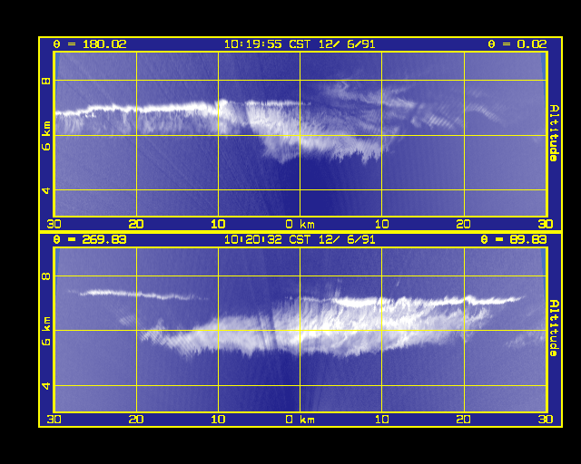Select the 10:20:32 CST 12/ 6/91 timestamp
581x464 pixels.
[300, 240]
